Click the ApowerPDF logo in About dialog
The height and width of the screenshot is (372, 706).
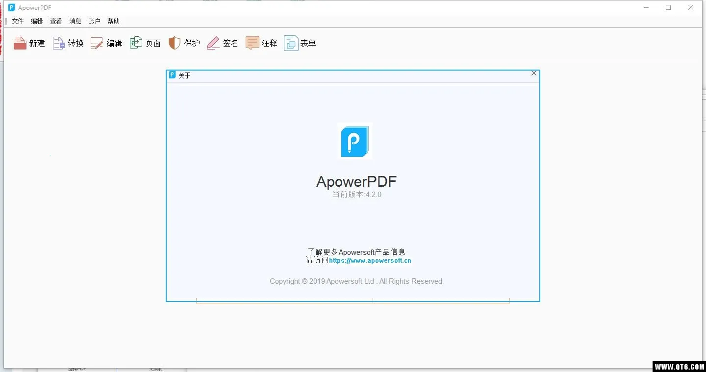point(355,141)
